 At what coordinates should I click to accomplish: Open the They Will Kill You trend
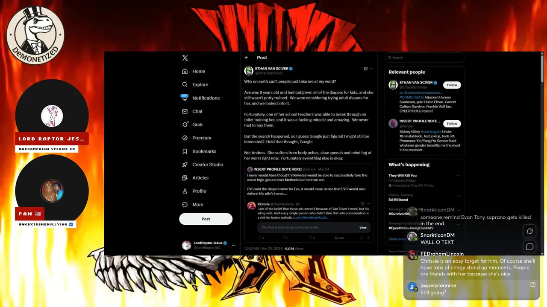pyautogui.click(x=403, y=175)
